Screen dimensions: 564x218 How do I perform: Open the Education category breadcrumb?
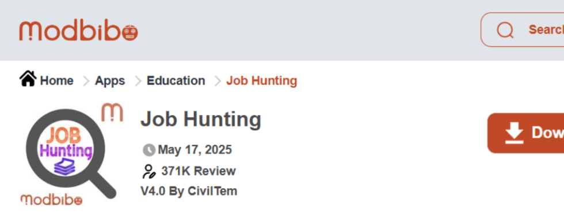coord(176,81)
